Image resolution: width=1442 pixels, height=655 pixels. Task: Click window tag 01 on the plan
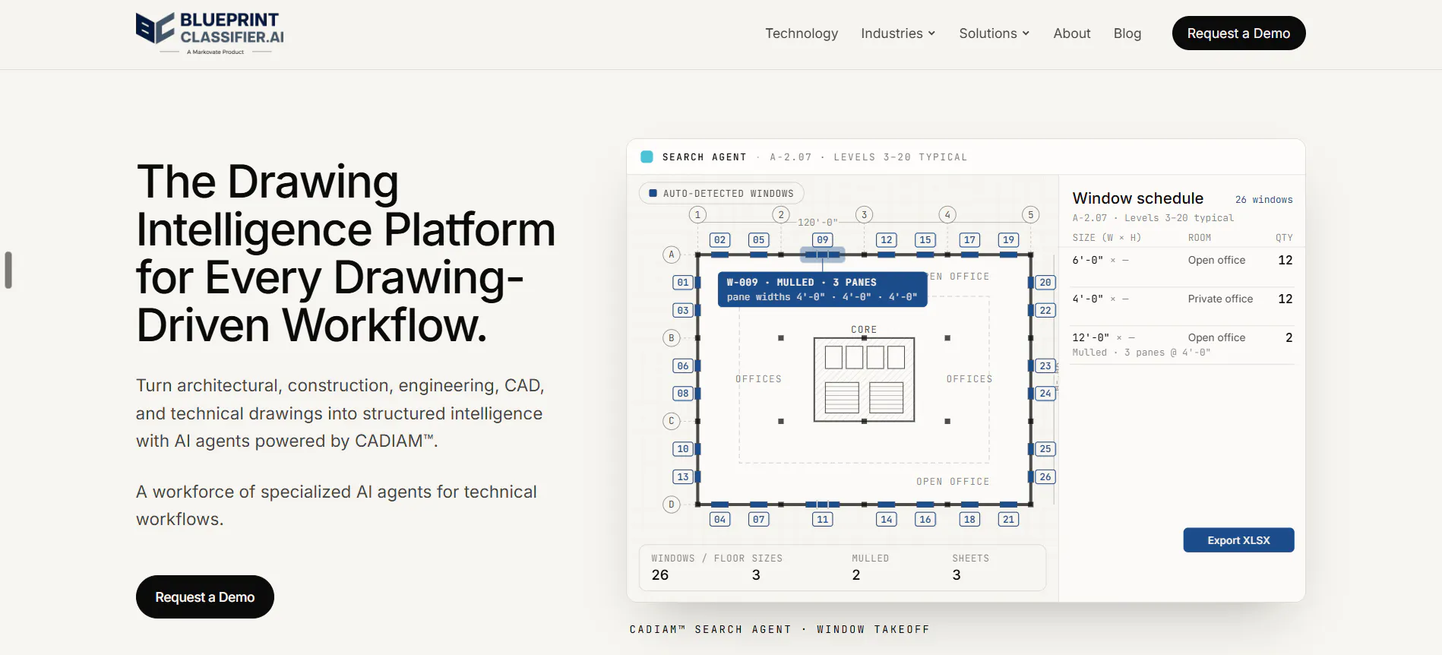(x=683, y=283)
